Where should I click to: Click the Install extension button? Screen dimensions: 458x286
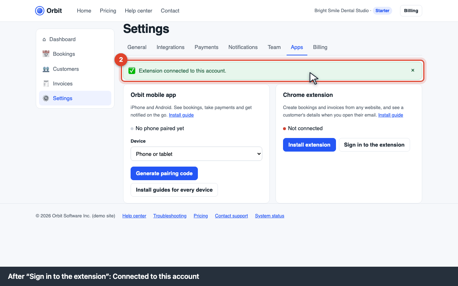(310, 145)
